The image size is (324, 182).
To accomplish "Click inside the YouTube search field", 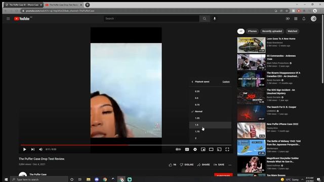I will (151, 19).
